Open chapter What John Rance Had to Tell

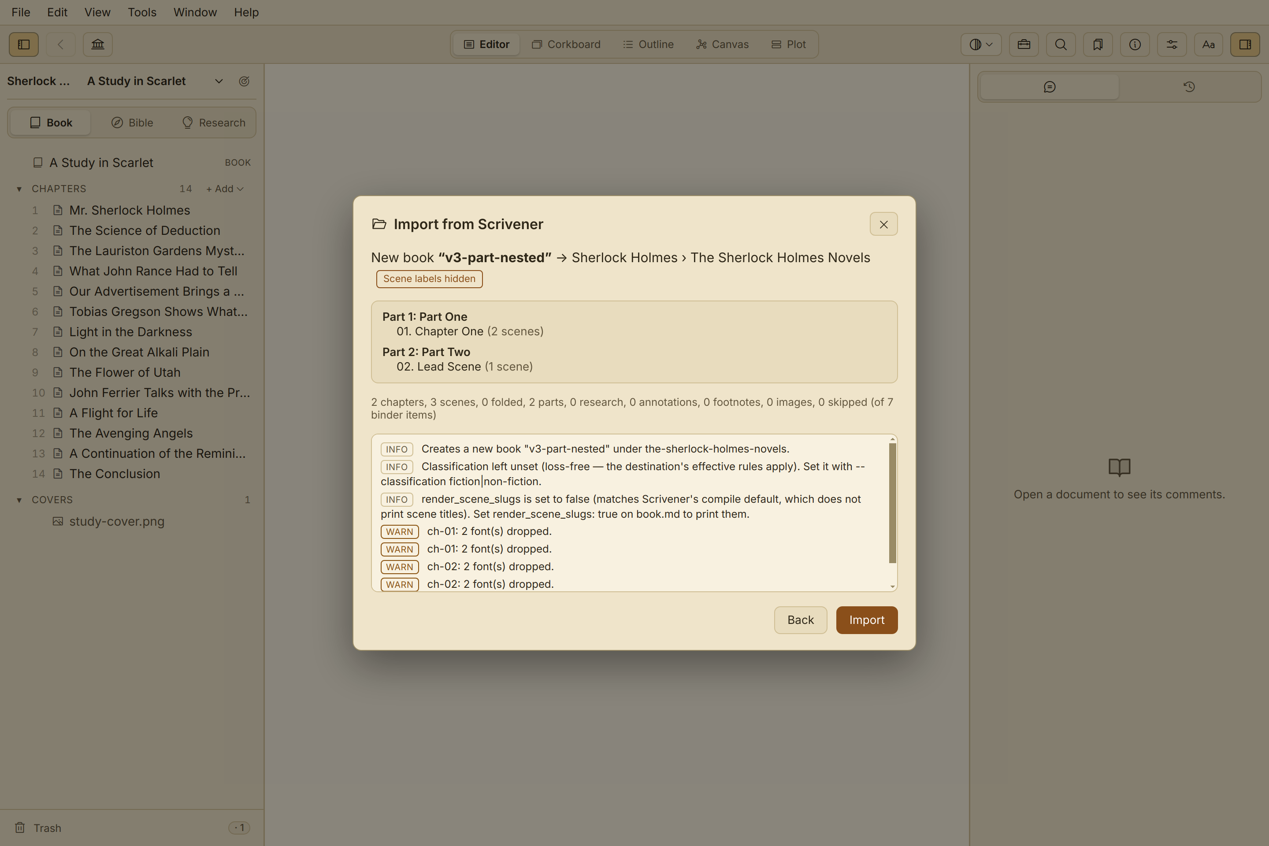pyautogui.click(x=132, y=271)
